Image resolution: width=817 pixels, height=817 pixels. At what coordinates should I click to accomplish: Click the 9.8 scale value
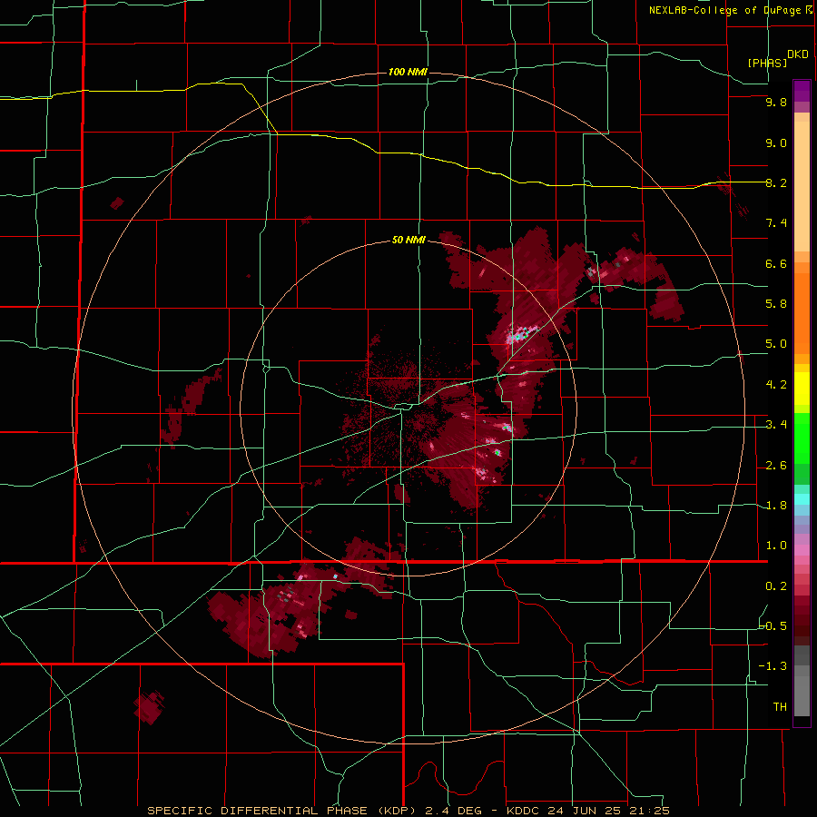coord(776,102)
